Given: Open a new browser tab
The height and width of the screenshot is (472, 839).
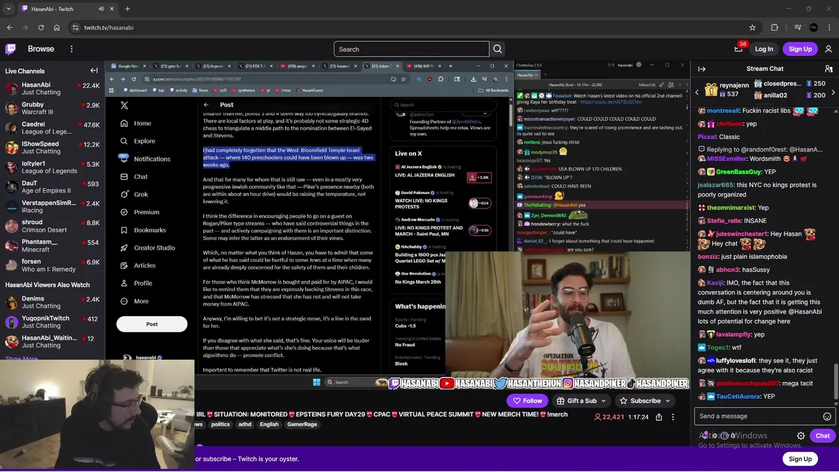Looking at the screenshot, I should pyautogui.click(x=127, y=9).
